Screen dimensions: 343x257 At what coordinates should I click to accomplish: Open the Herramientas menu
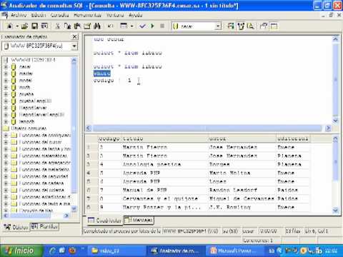[87, 15]
